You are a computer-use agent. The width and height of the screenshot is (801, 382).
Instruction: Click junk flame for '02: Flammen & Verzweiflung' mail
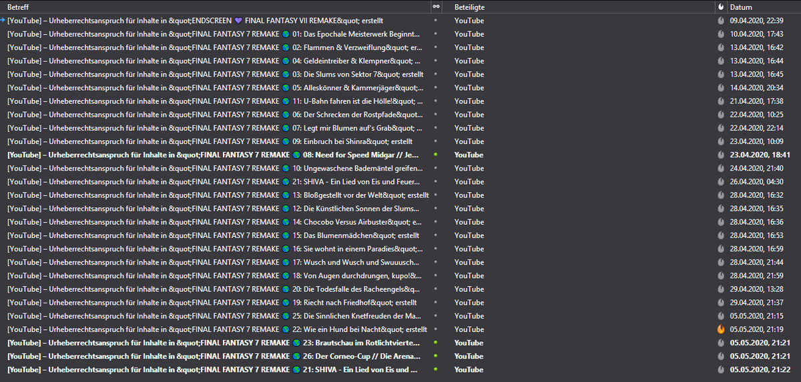click(721, 47)
